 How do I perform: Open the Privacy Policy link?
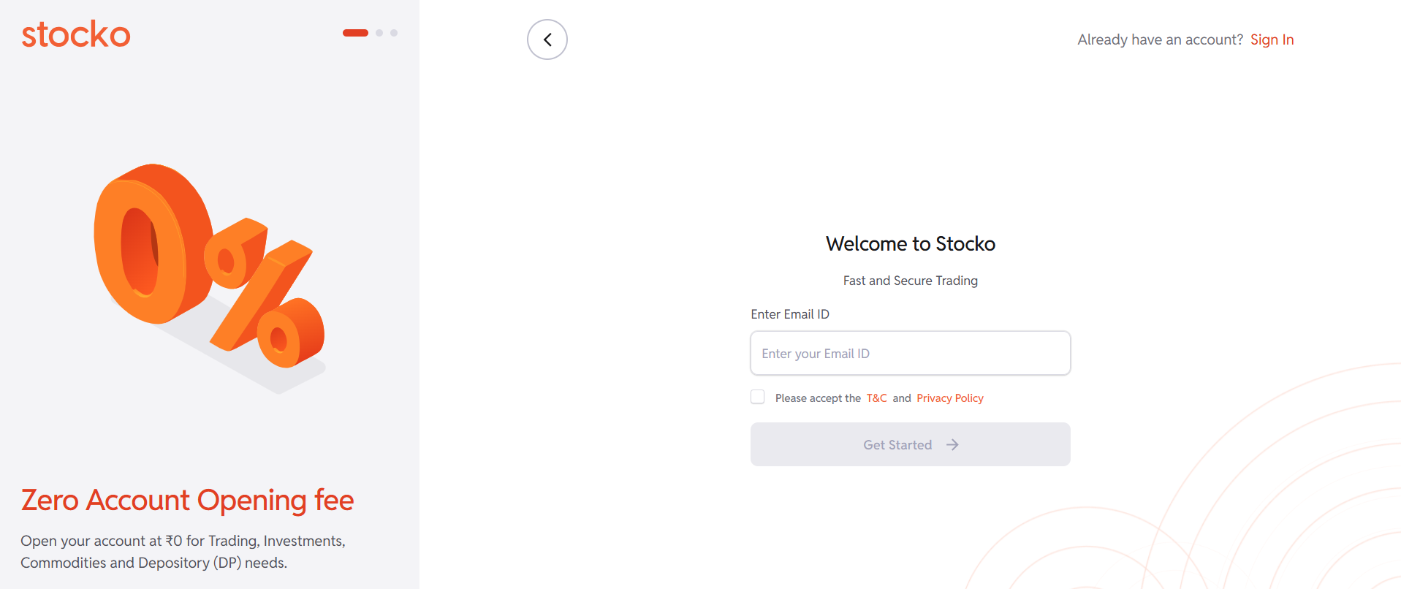click(949, 398)
